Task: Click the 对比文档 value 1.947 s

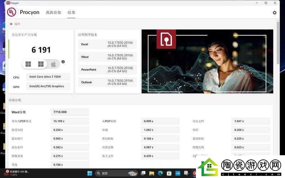Action: [x=251, y=121]
